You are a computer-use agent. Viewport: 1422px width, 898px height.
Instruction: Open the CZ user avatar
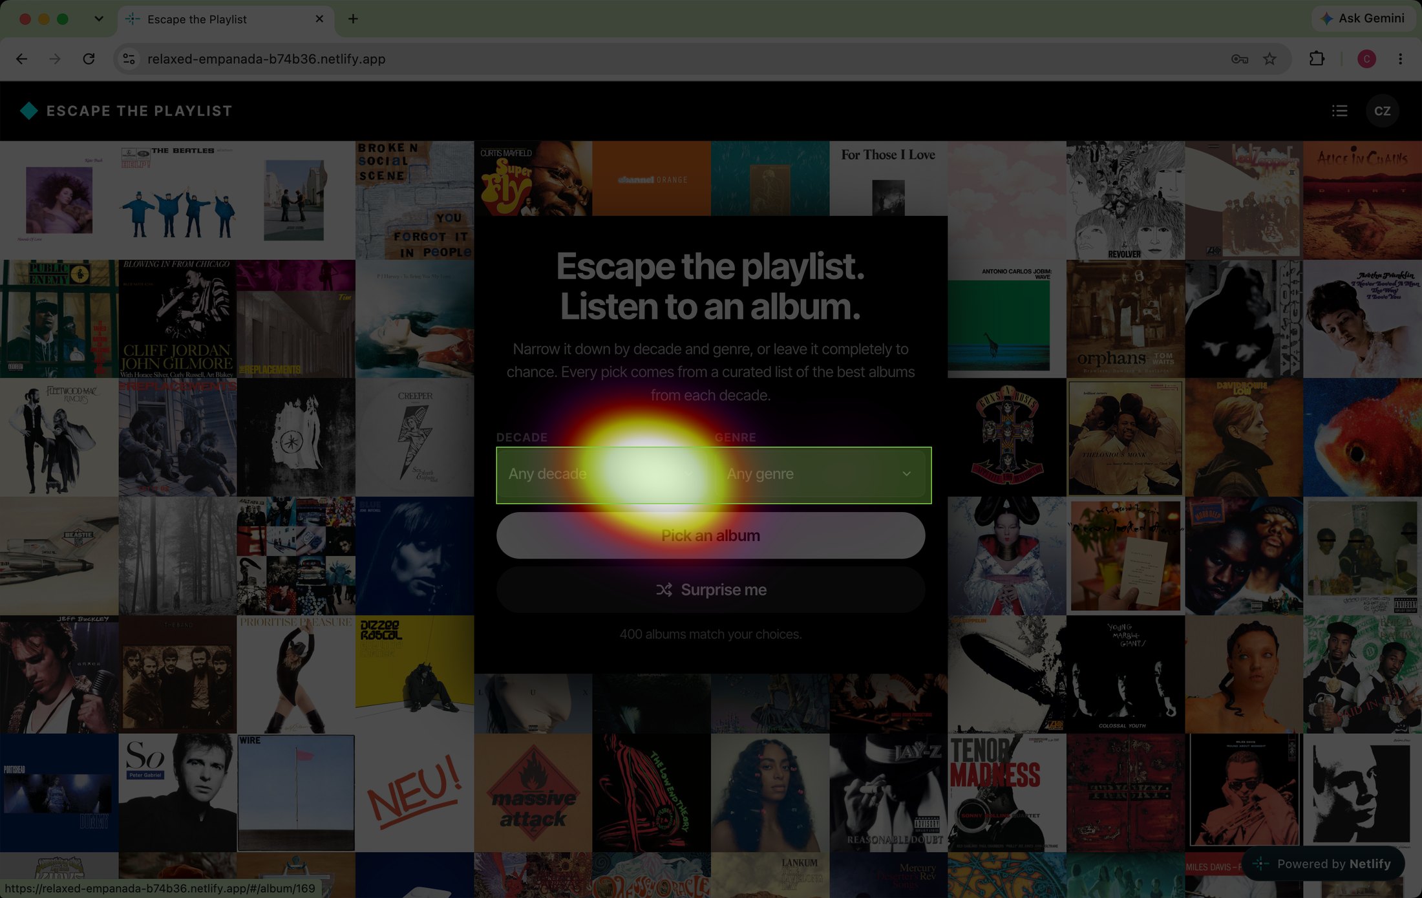click(1382, 111)
